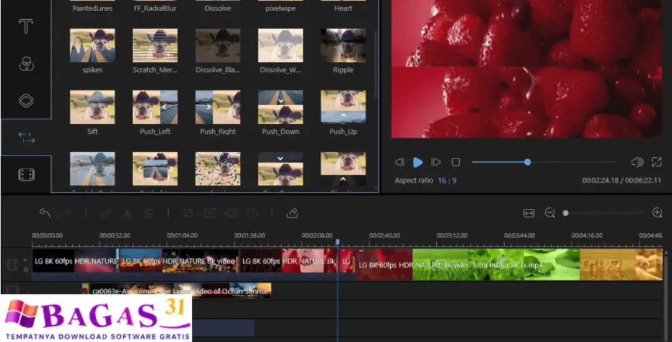Screen dimensions: 672x342
Task: Select the Dissolve_W... transition thumbnail
Action: click(281, 45)
